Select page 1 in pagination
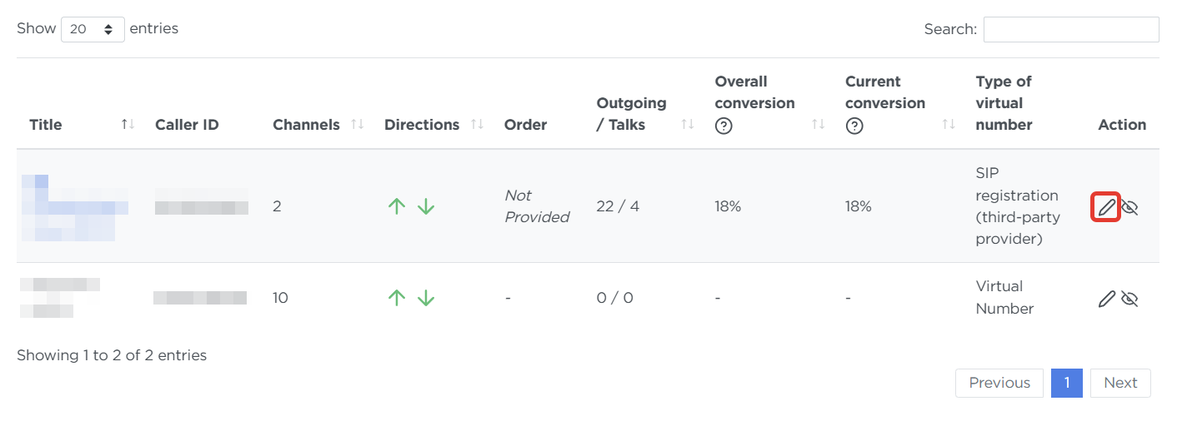This screenshot has width=1177, height=421. [x=1066, y=383]
